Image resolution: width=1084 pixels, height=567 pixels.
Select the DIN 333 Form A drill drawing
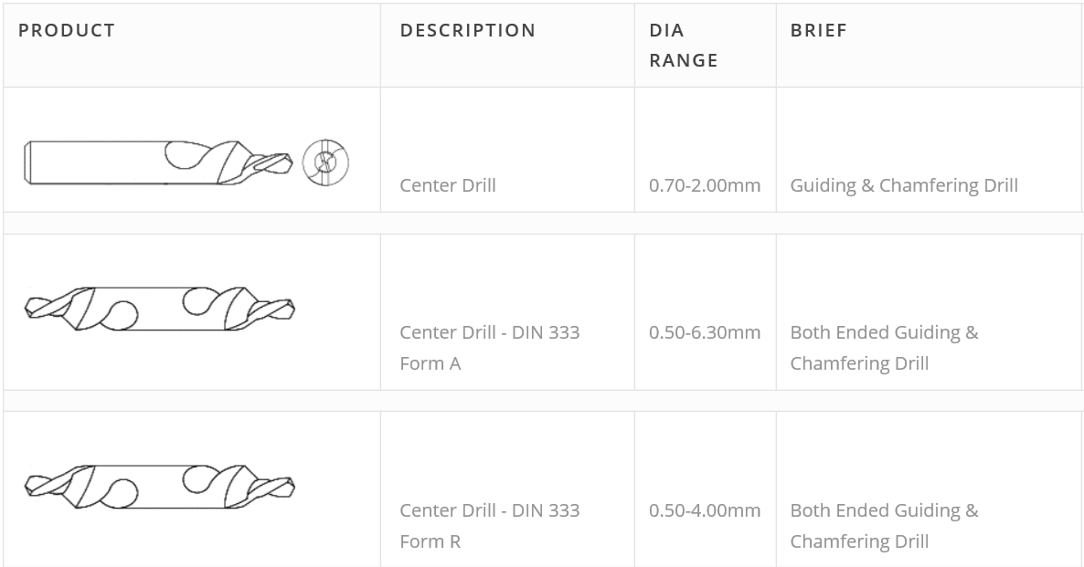click(159, 309)
